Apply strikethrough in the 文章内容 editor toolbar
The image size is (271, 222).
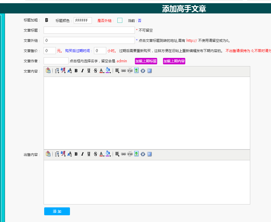tap(95, 71)
